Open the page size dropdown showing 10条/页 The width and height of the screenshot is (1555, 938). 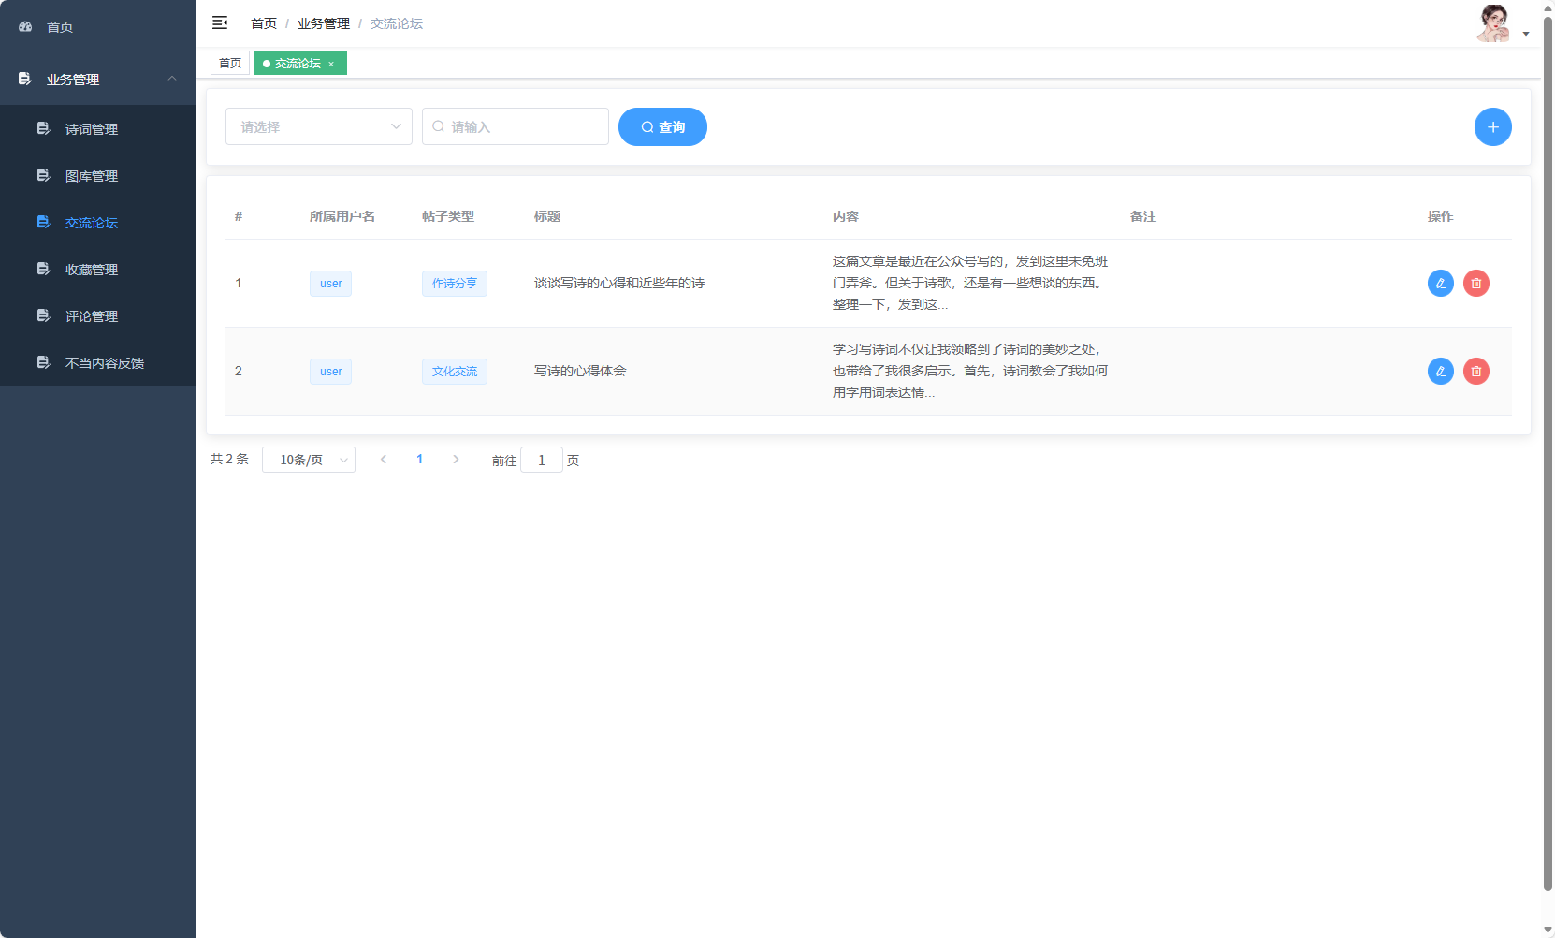(x=309, y=460)
